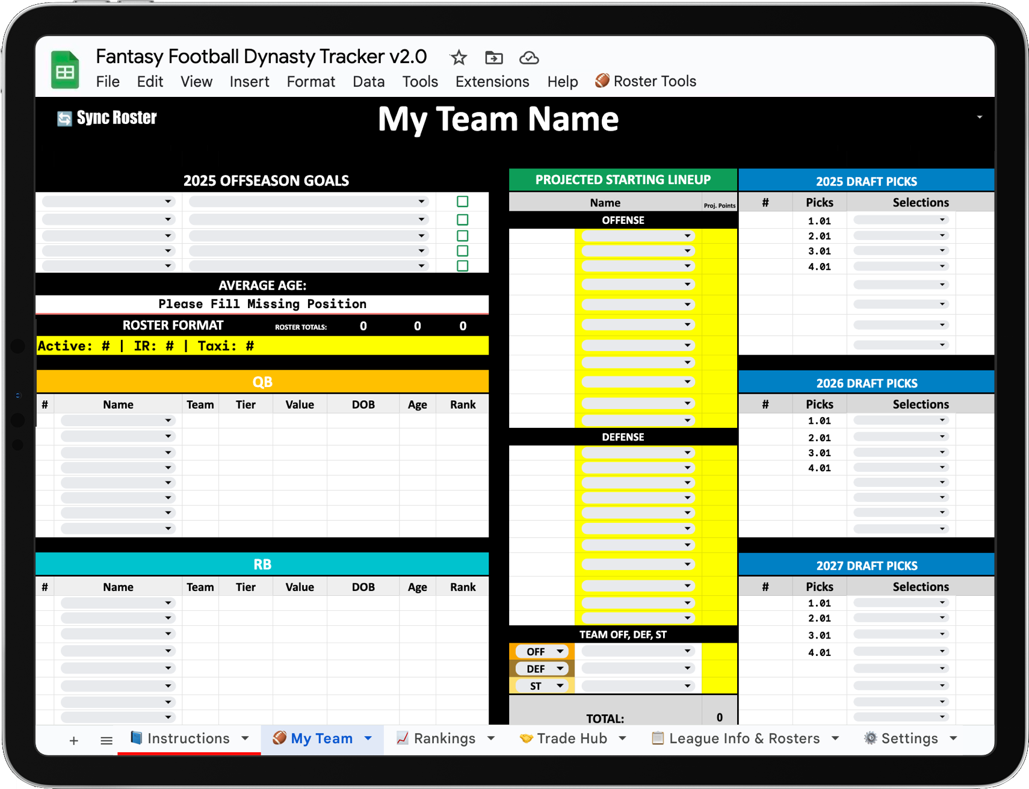Screen dimensions: 1029x789
Task: Toggle the fifth offseason goal checkbox
Action: (x=462, y=266)
